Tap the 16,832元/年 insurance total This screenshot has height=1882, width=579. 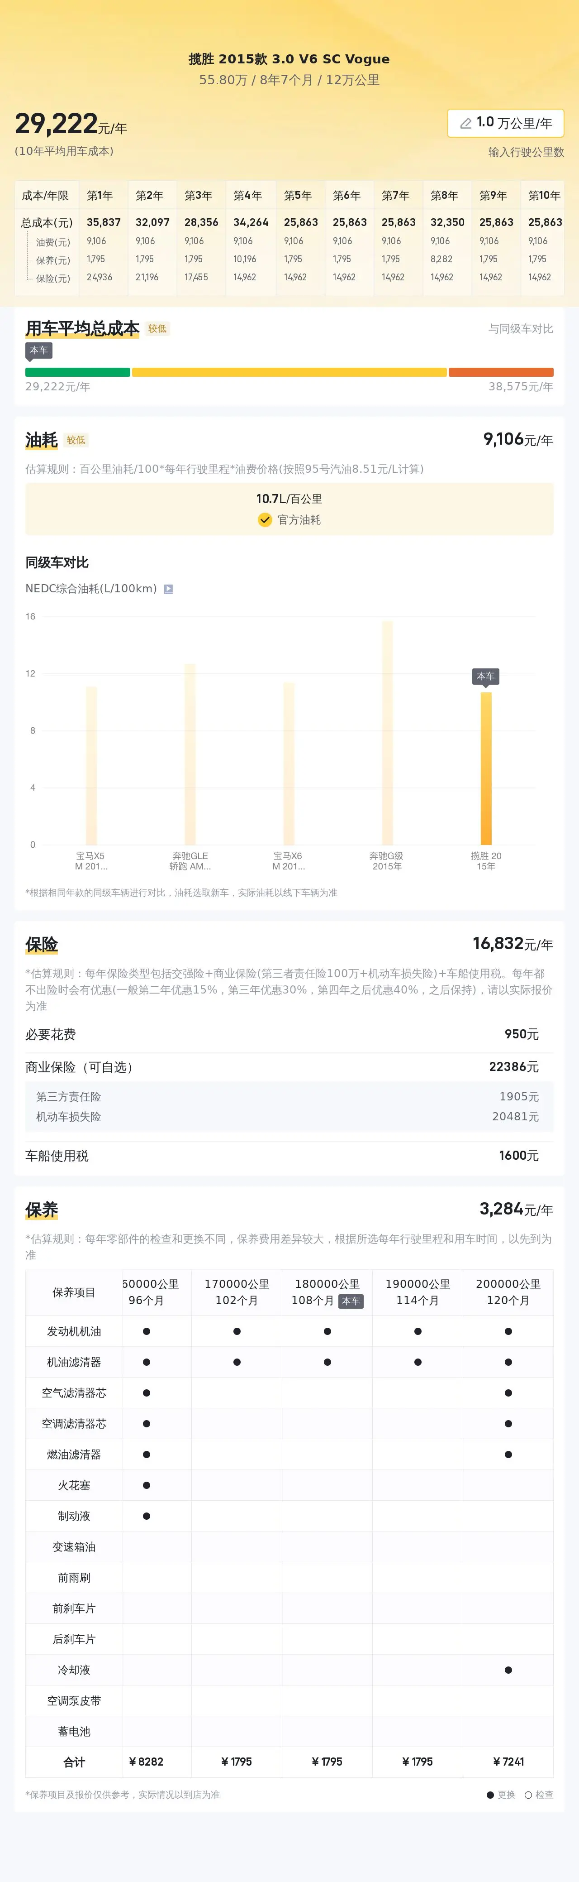click(513, 944)
